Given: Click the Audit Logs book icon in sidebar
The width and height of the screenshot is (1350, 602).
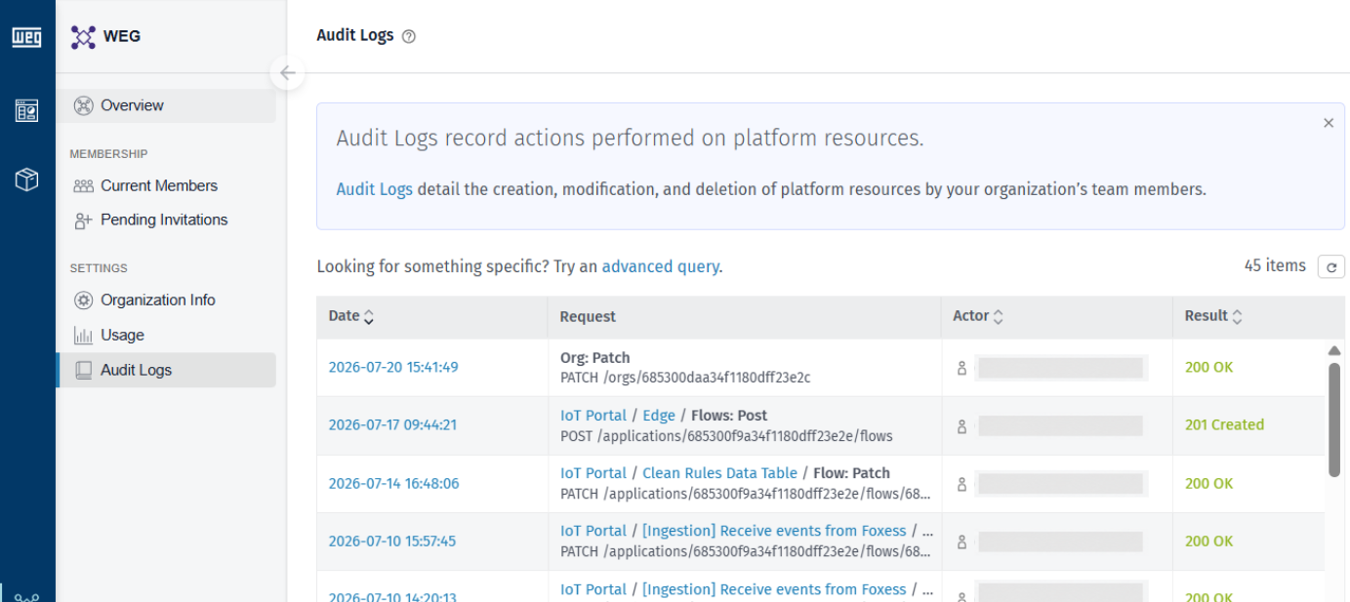Looking at the screenshot, I should 84,371.
